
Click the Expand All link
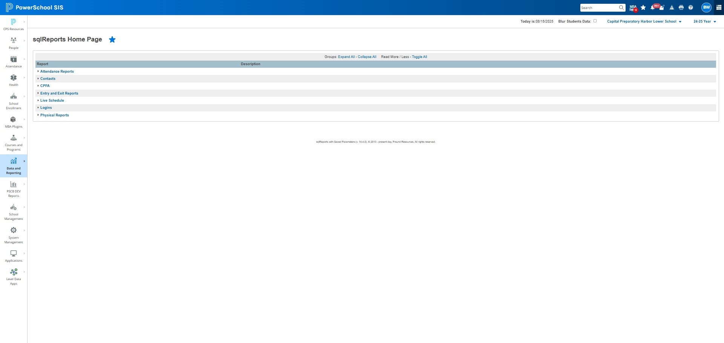[x=346, y=57]
